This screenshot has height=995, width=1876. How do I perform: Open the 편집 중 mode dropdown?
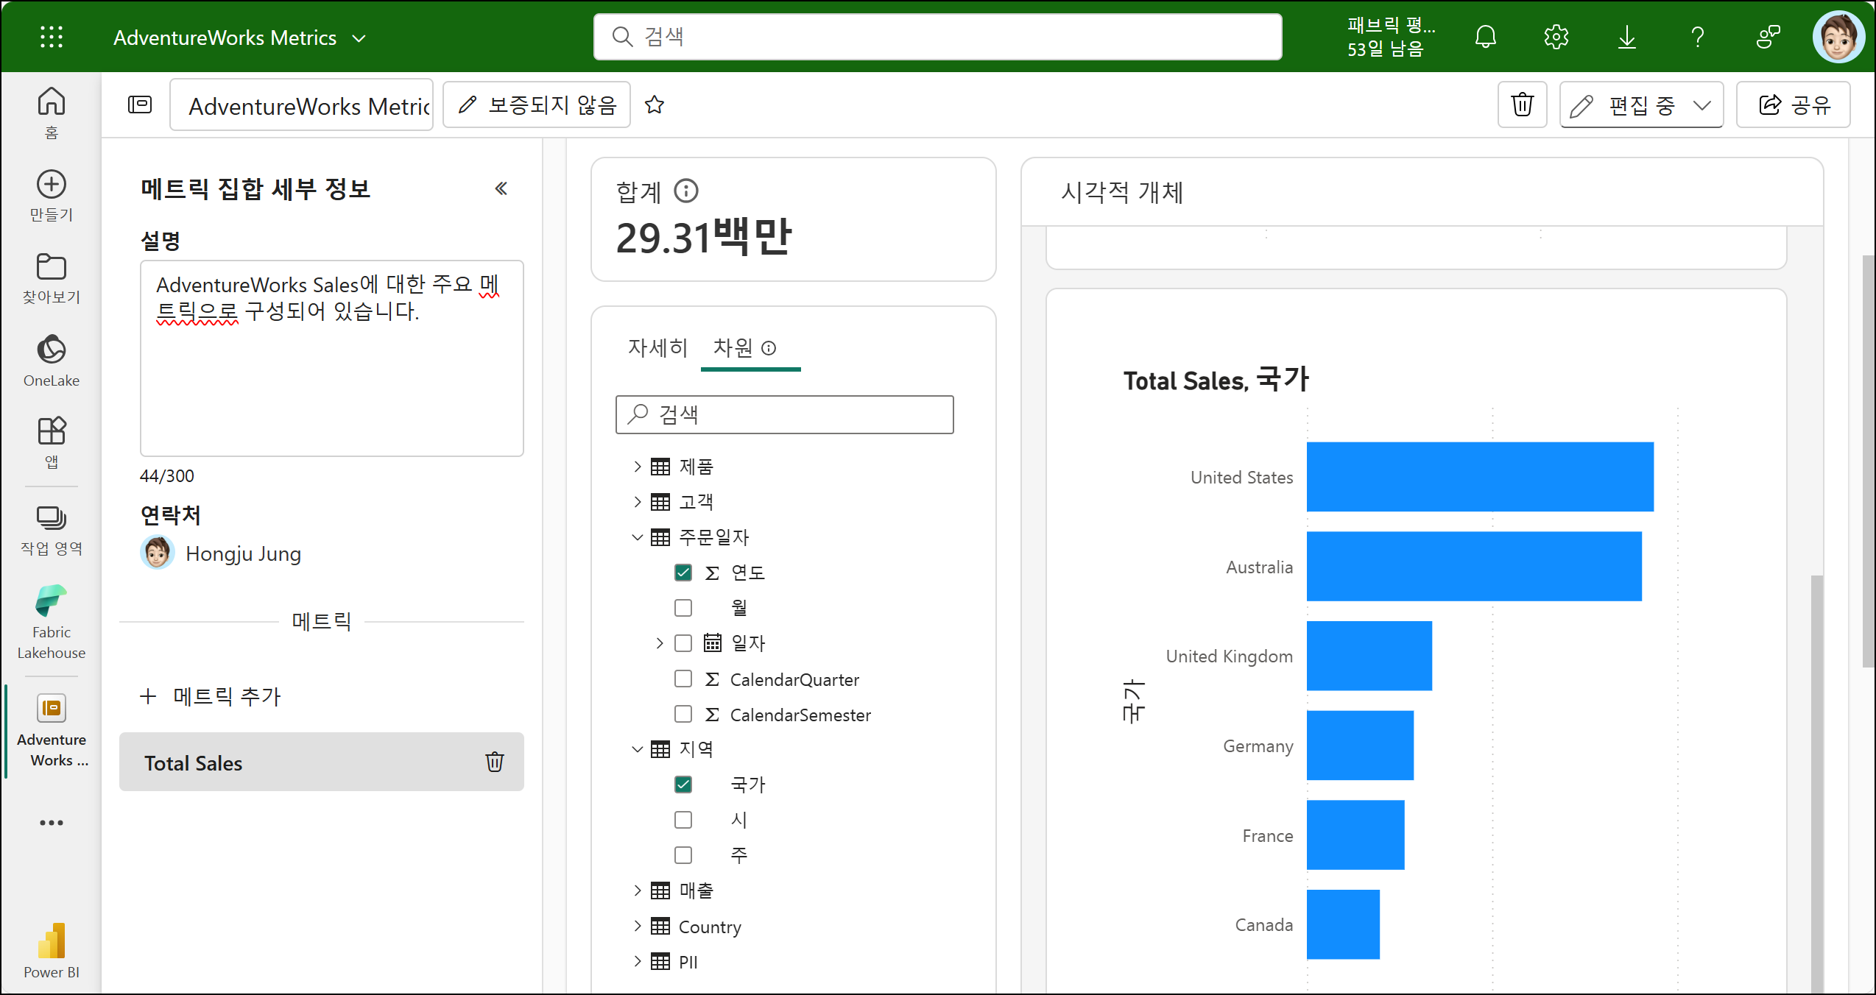point(1641,105)
